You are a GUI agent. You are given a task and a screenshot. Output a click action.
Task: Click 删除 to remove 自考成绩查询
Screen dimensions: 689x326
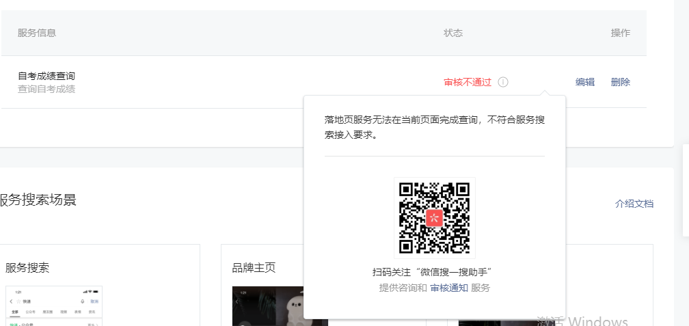coord(621,82)
